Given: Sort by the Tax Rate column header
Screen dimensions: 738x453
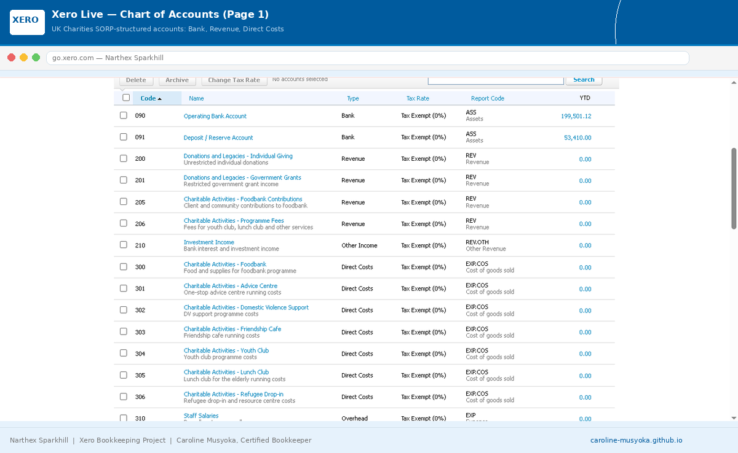Looking at the screenshot, I should (418, 98).
